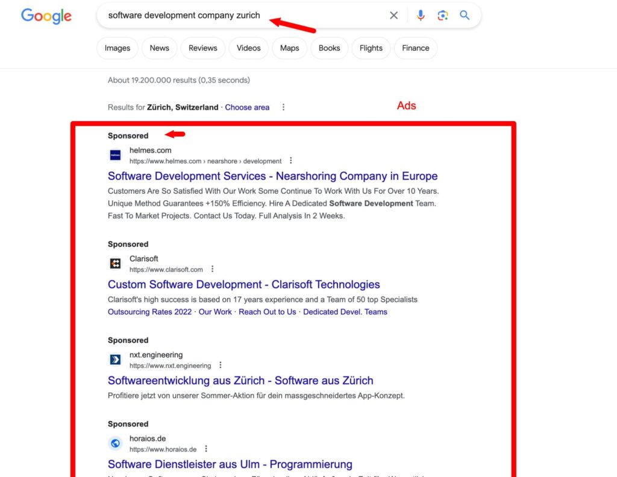617x477 pixels.
Task: Click the magnifying glass search icon
Action: [465, 15]
